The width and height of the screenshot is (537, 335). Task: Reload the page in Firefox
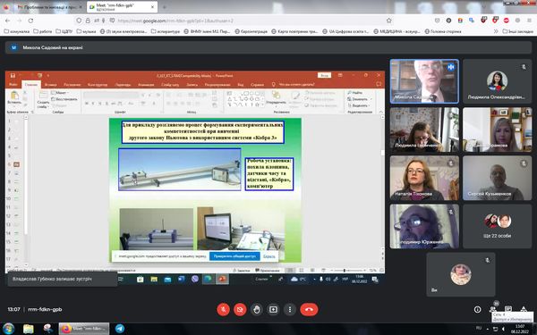pos(30,21)
